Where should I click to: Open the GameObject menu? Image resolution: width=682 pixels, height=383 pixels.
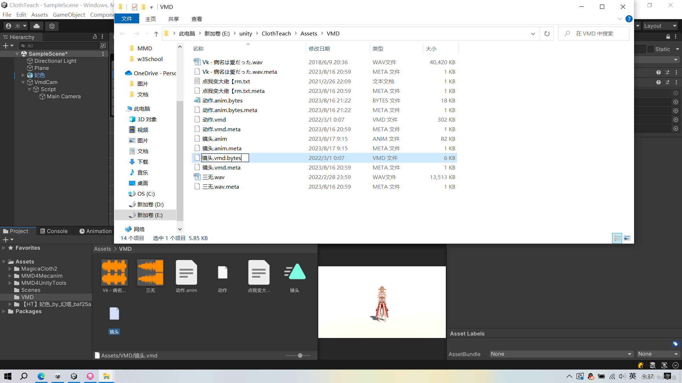pyautogui.click(x=69, y=15)
